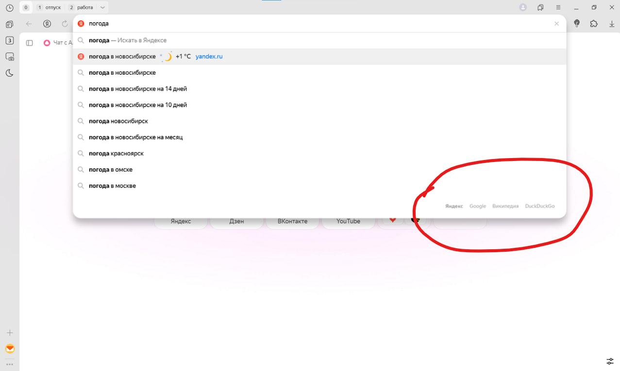Select the plain suggestion погода в новосибирске

(319, 73)
